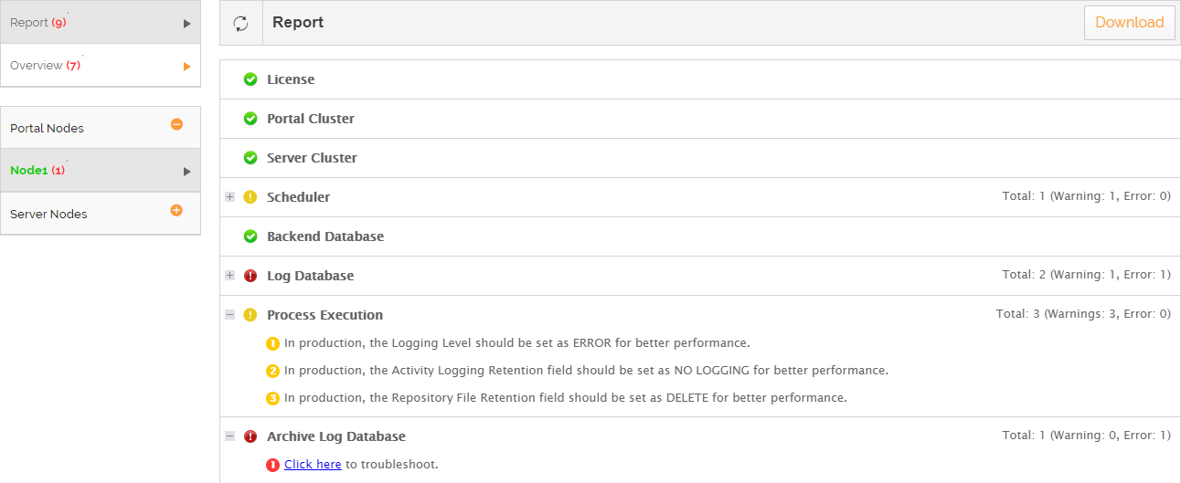Click the refresh report icon
1181x483 pixels.
(241, 23)
